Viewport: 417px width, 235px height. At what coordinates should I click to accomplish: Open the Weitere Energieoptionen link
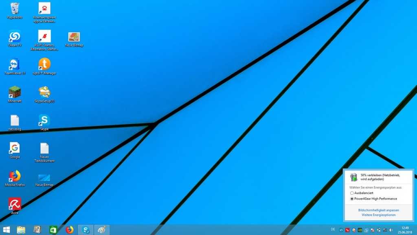point(378,215)
